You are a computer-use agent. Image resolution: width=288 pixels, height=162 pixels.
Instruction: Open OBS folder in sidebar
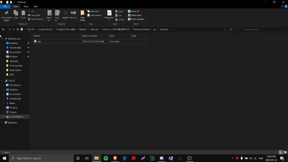[x=12, y=75]
